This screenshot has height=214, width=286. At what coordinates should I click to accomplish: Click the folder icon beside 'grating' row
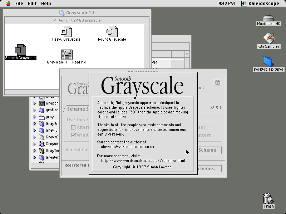(42, 110)
